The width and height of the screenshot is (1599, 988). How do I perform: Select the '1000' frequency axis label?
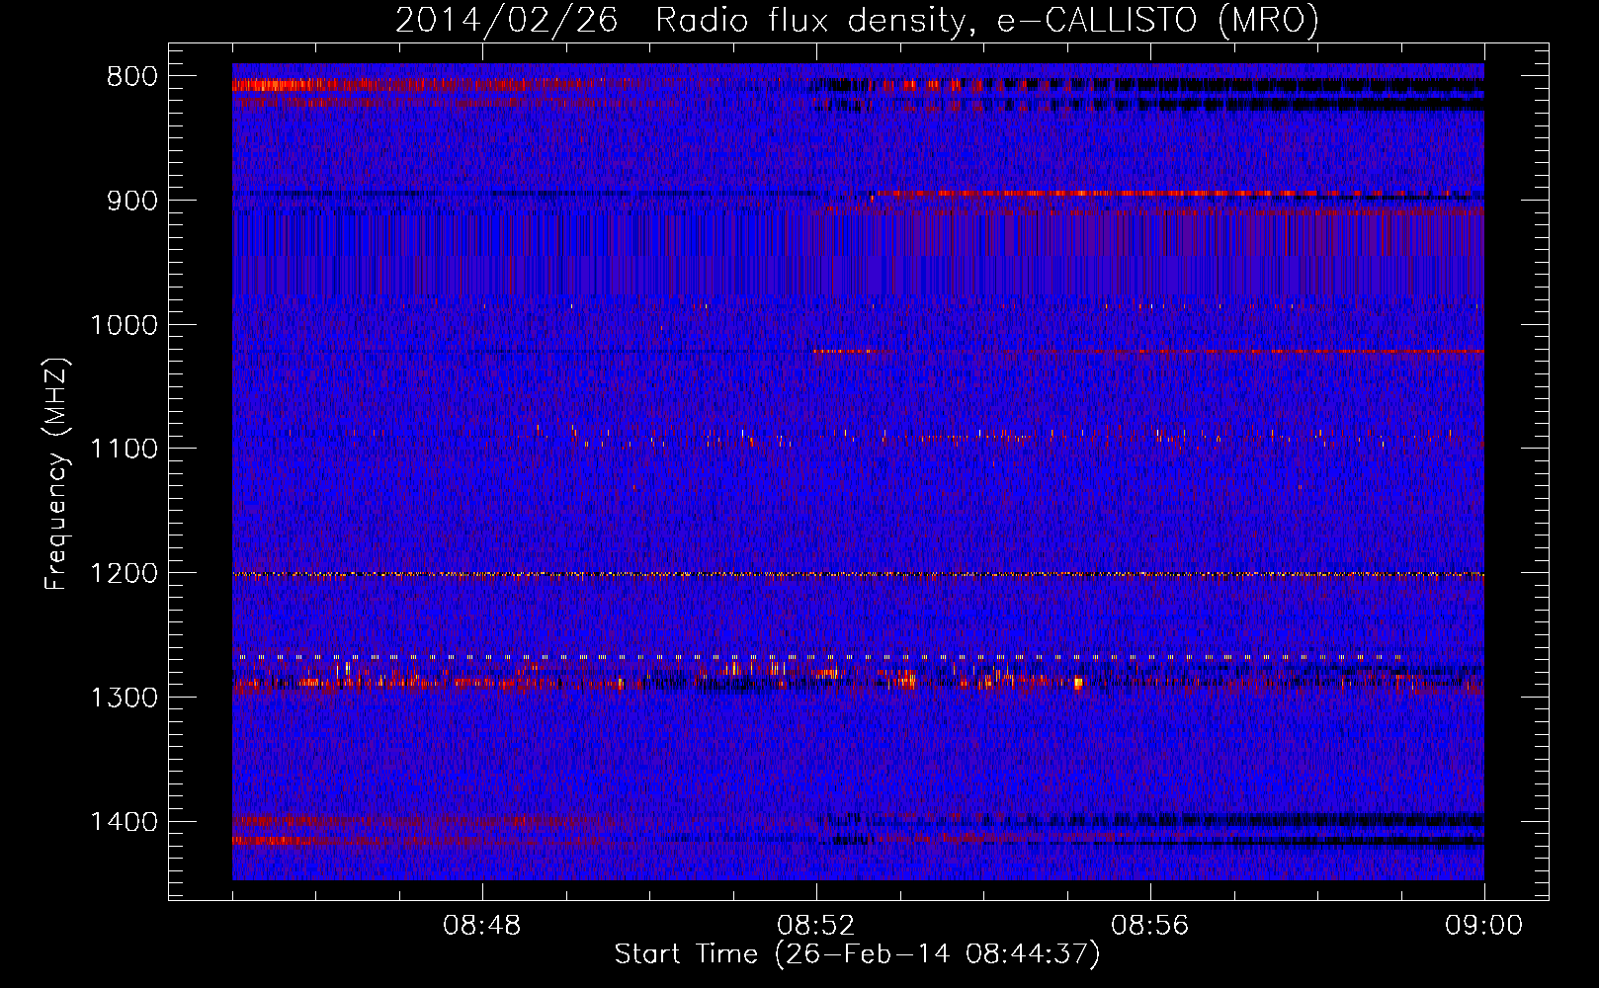coord(125,325)
